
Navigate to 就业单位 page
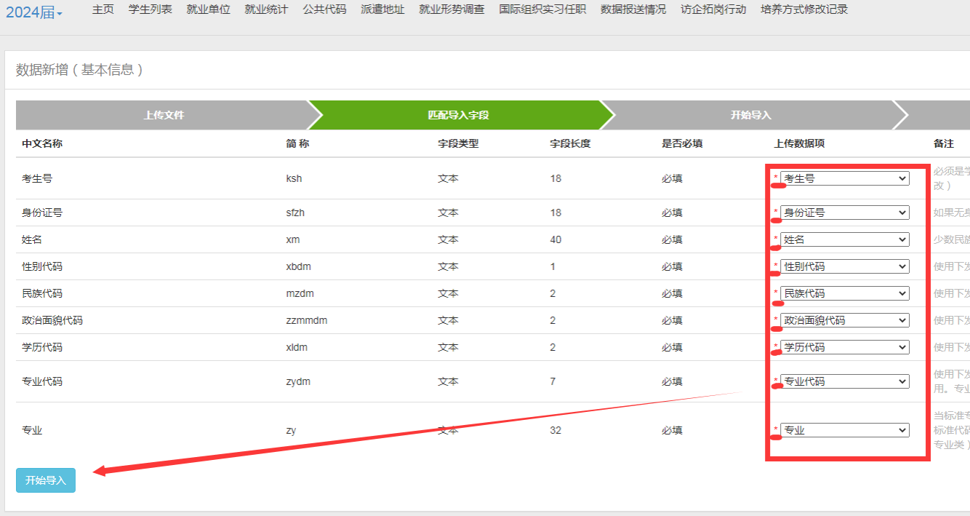click(208, 9)
